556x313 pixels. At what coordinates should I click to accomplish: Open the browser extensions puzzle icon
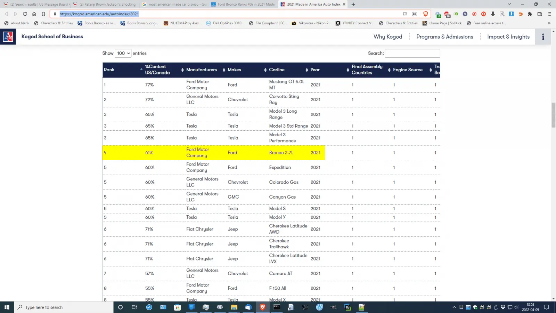[x=530, y=14]
